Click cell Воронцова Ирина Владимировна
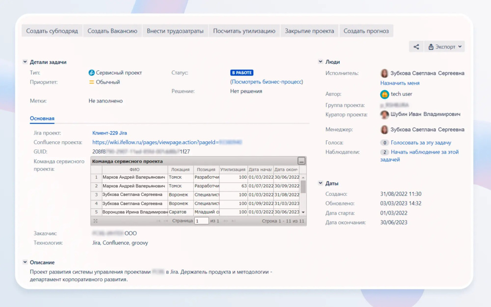This screenshot has height=307, width=491. coord(135,212)
